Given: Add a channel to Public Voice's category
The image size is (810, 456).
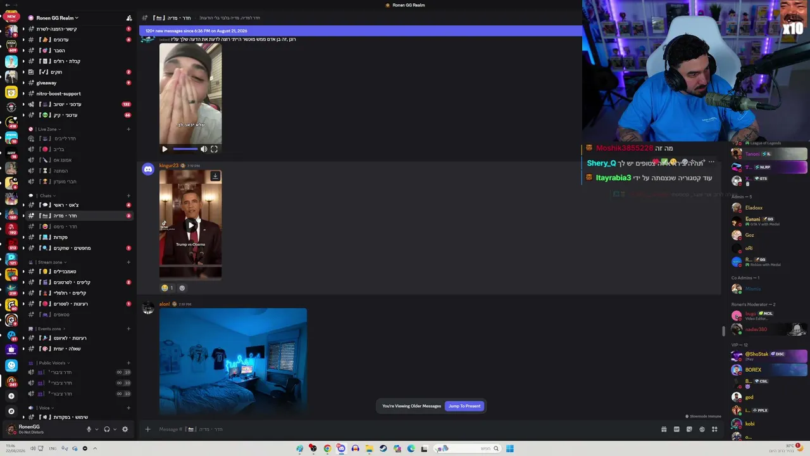Looking at the screenshot, I should point(128,363).
